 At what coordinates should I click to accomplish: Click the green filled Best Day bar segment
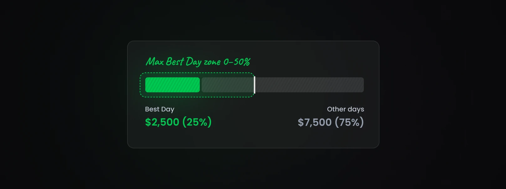[x=173, y=85]
